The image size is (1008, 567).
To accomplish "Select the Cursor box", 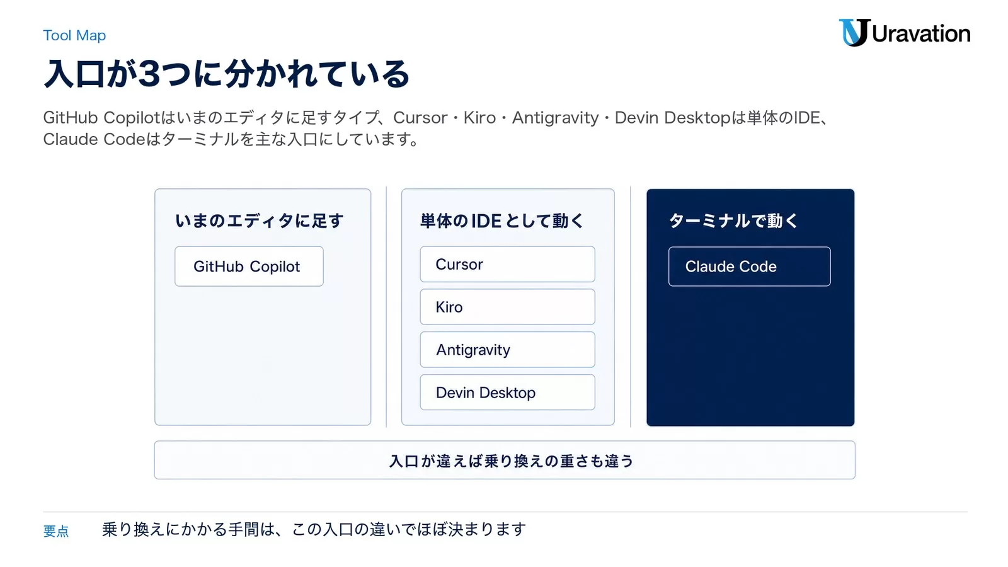I will pos(507,264).
